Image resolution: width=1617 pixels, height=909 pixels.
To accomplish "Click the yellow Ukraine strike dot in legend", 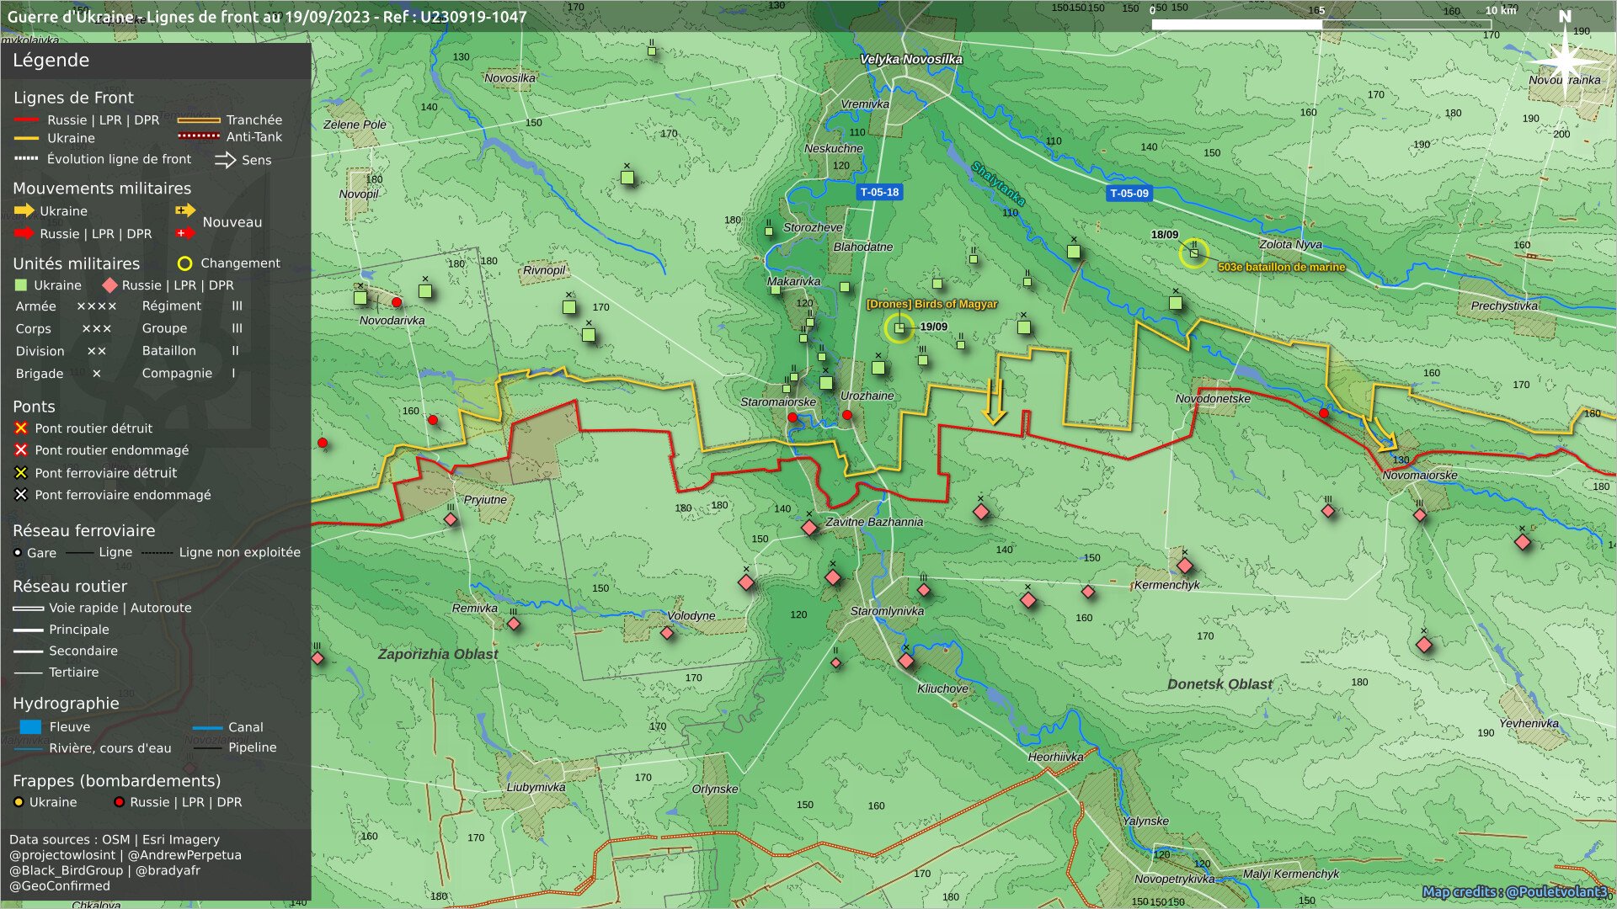I will click(x=19, y=802).
